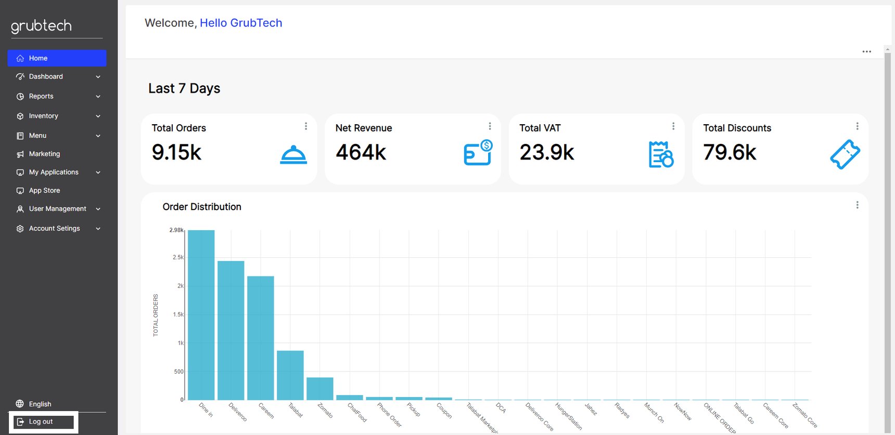Click the Net Revenue money icon
Viewport: 895px width, 435px height.
pos(478,152)
